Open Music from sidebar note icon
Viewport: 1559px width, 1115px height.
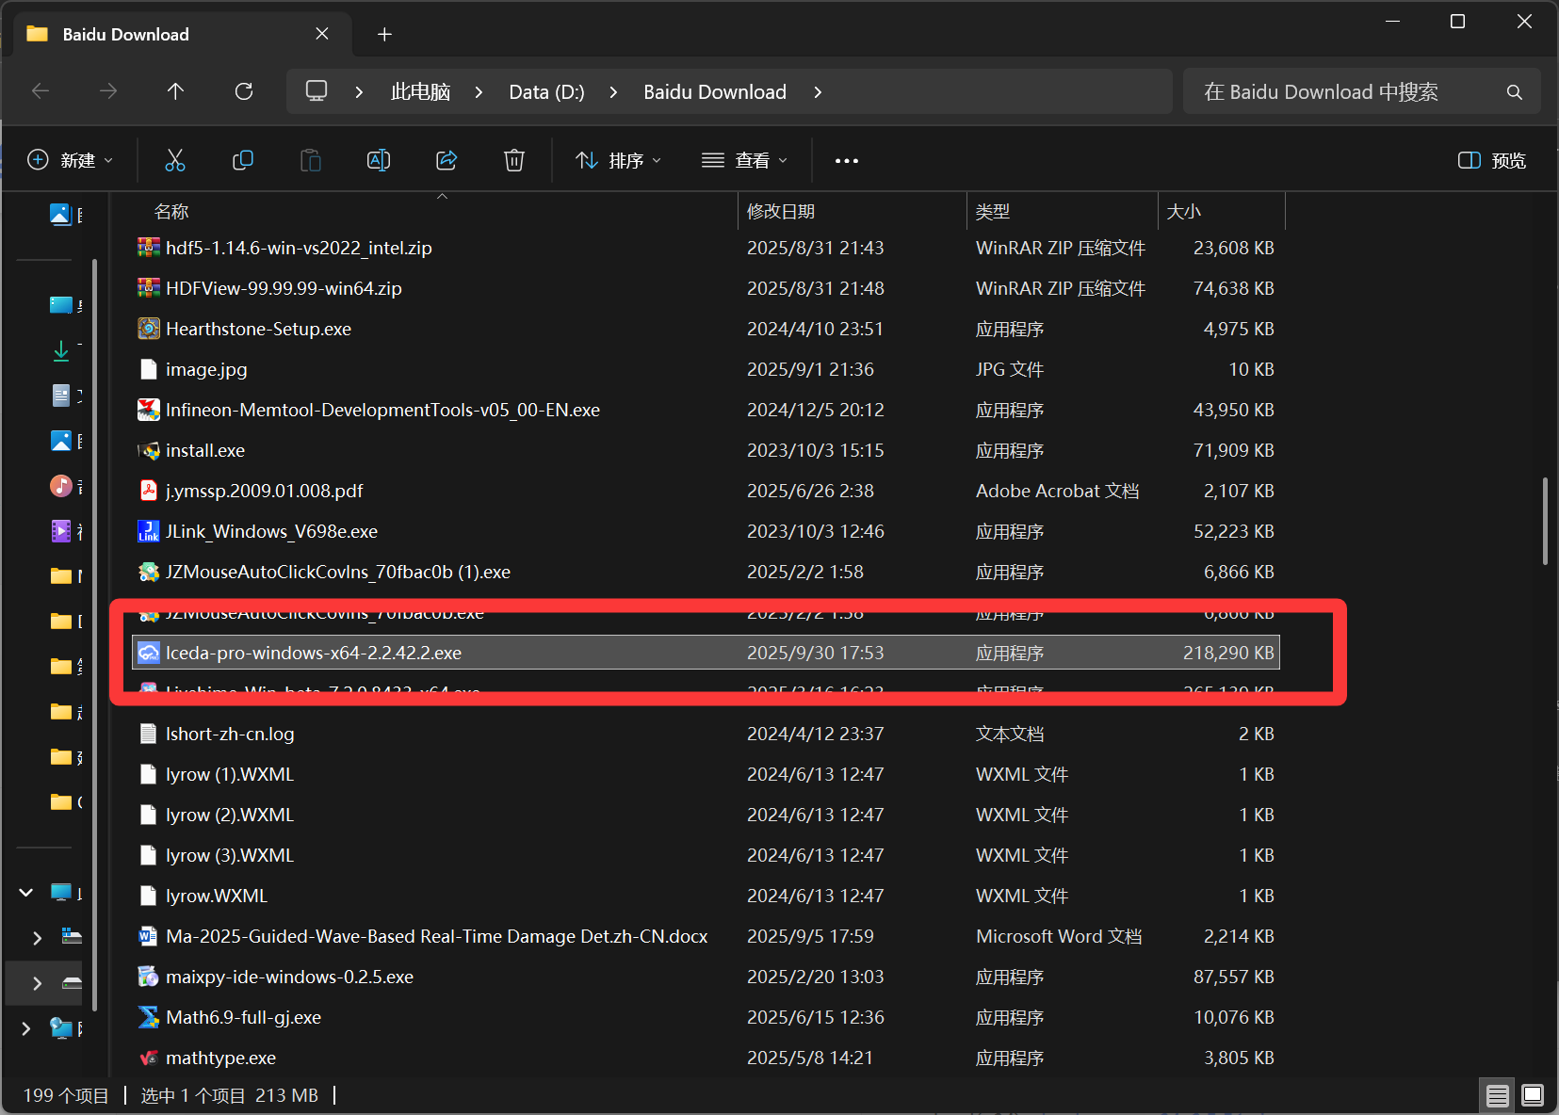coord(61,486)
